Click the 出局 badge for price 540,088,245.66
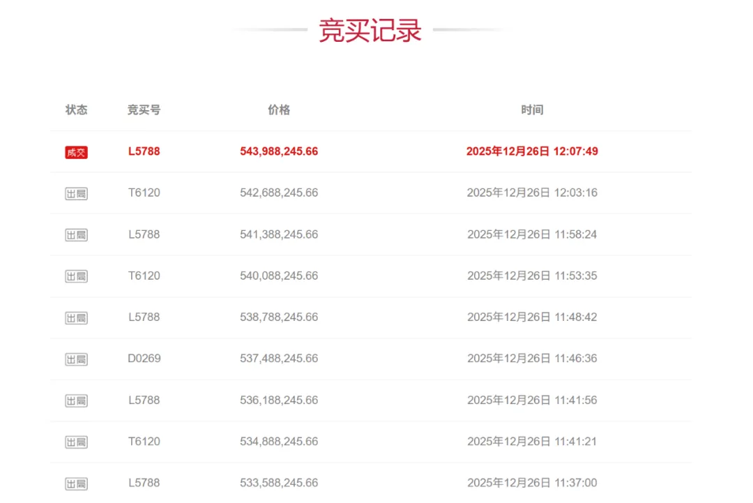This screenshot has height=503, width=753. 77,276
